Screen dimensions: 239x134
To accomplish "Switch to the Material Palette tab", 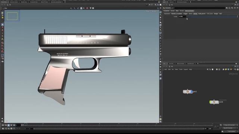I will [180, 64].
